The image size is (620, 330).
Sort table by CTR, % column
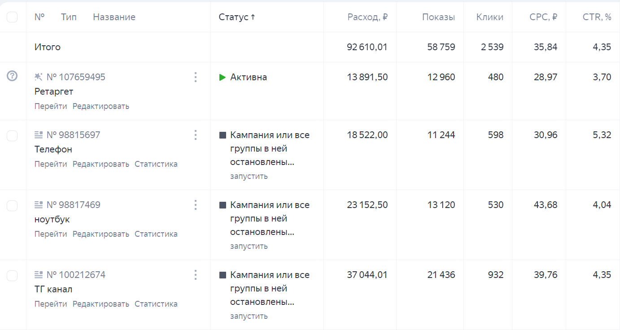(x=597, y=17)
